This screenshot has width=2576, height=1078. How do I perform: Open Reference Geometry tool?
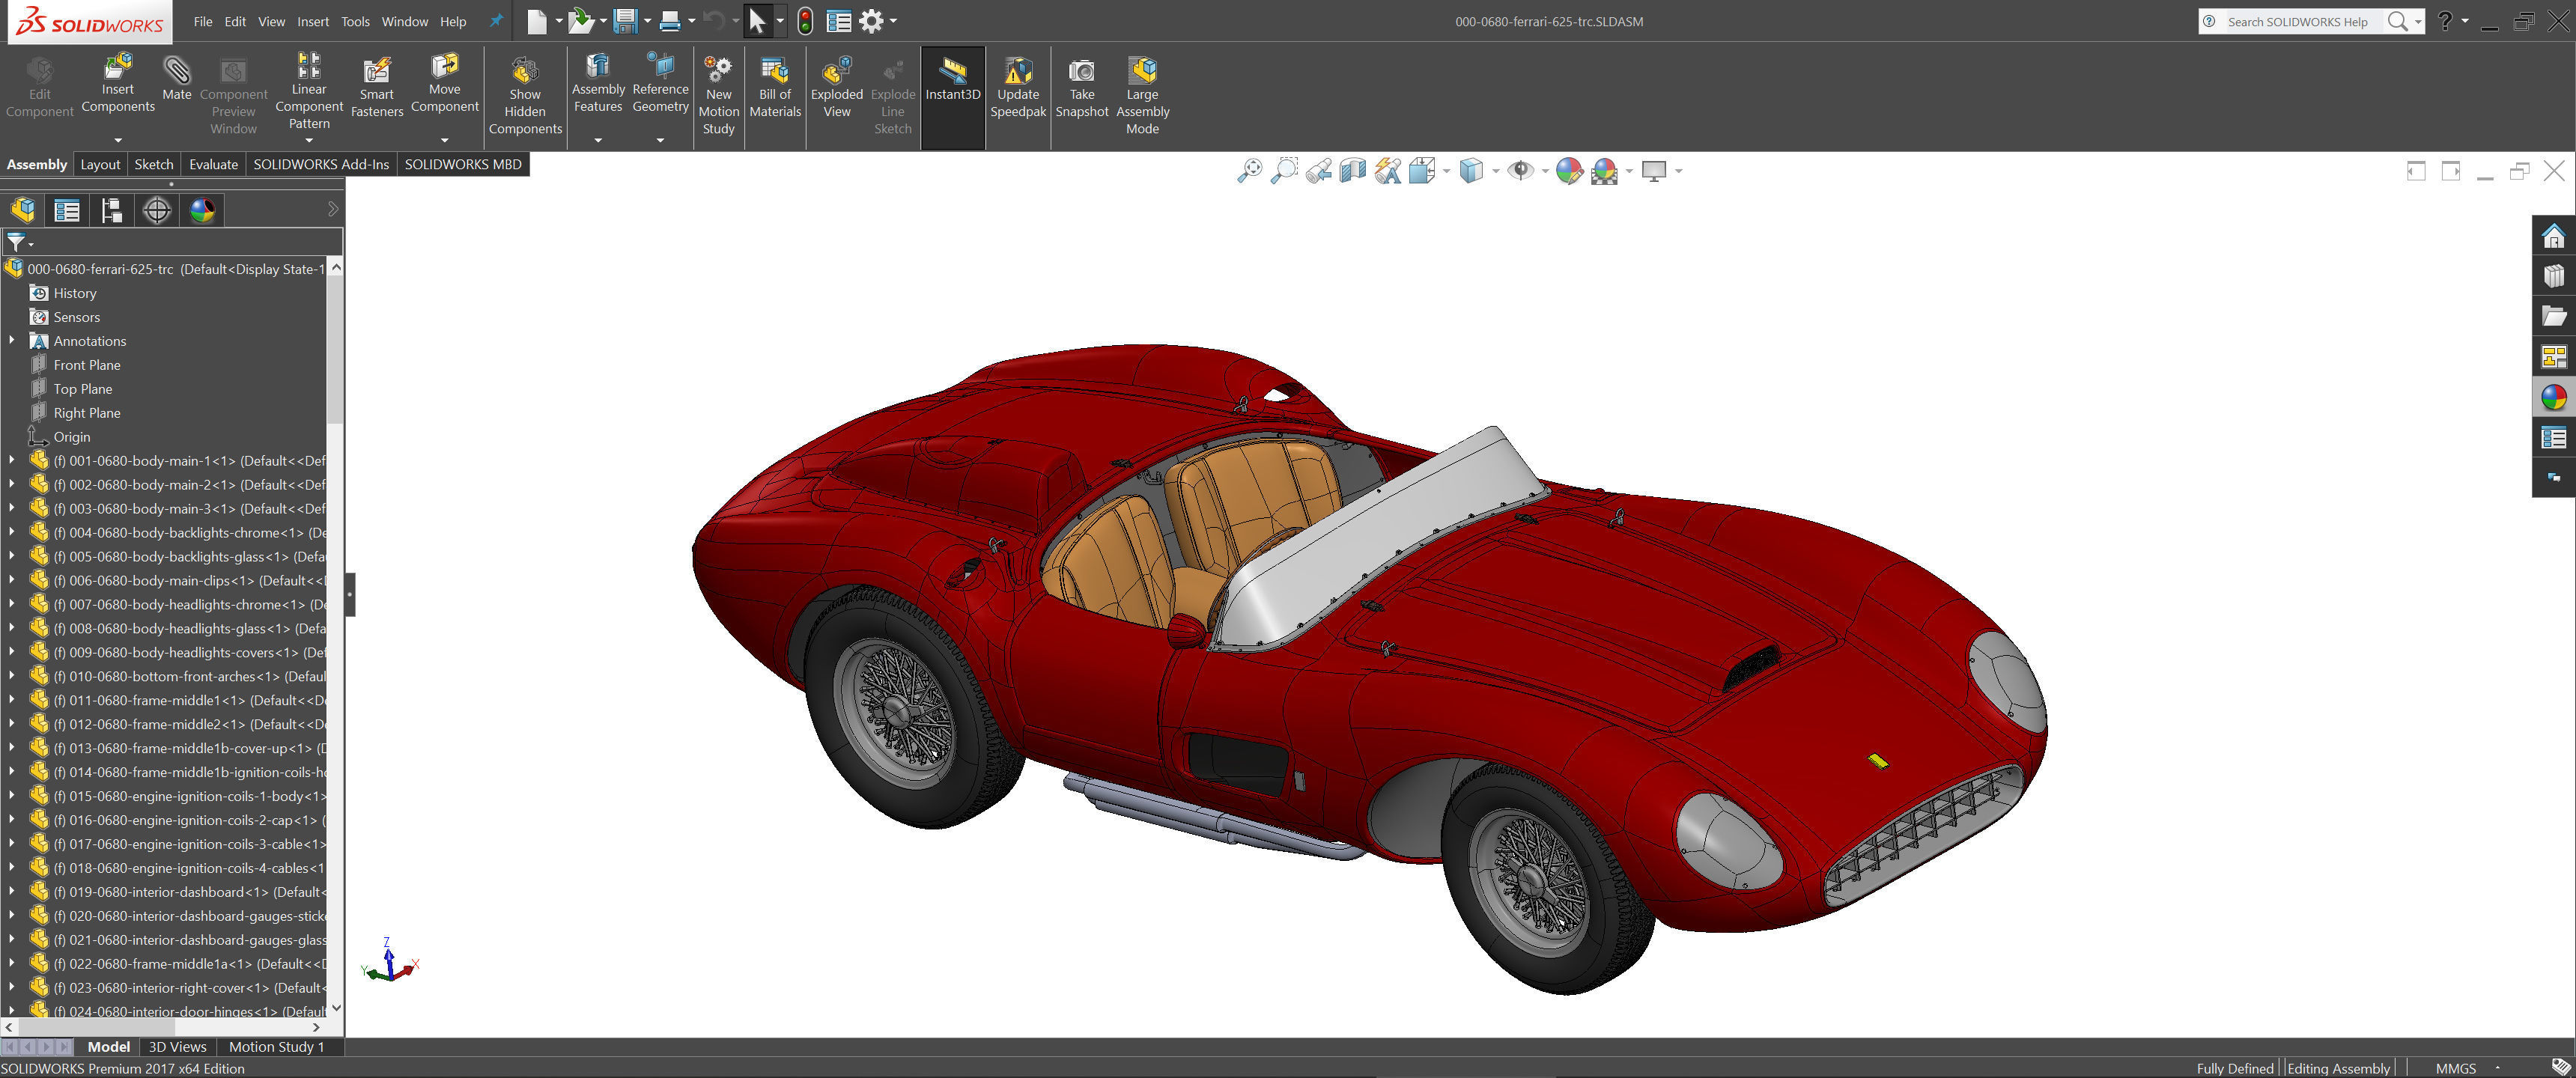[x=660, y=84]
